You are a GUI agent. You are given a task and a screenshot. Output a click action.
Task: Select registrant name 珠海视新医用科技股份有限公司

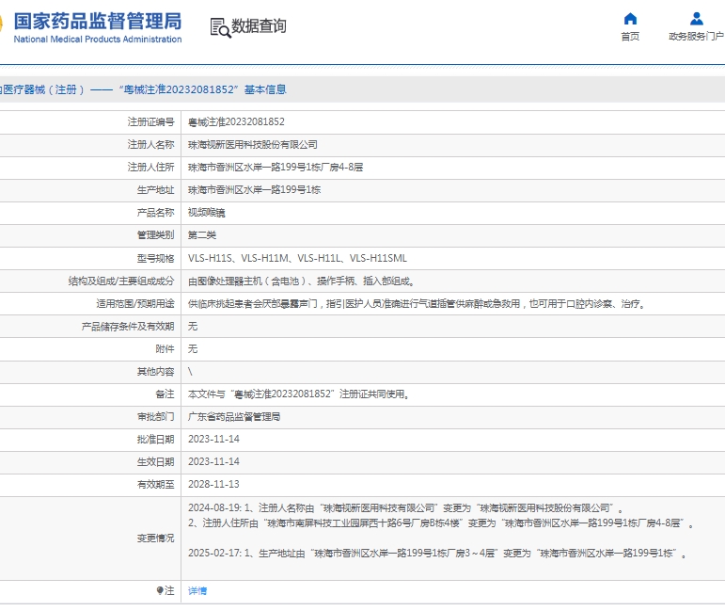(252, 145)
